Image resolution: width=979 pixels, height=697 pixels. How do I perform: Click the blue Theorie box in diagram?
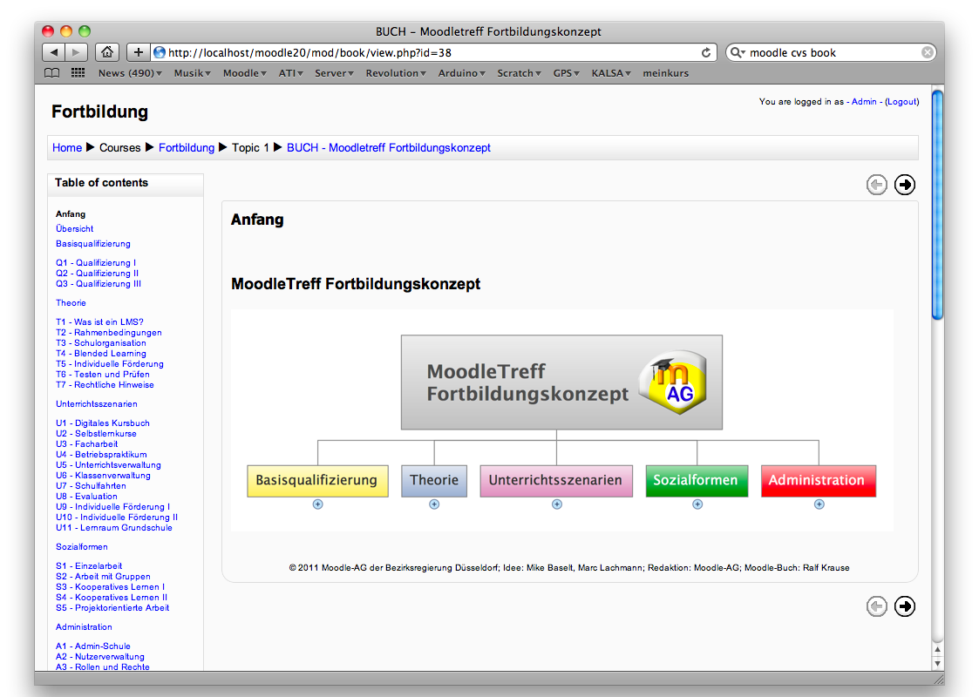tap(434, 480)
